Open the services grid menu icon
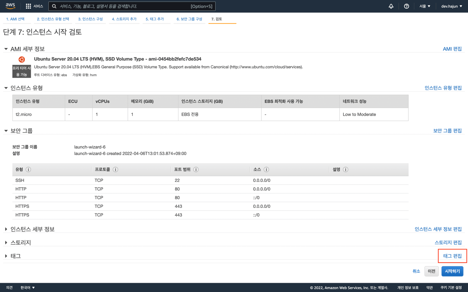The image size is (468, 292). pyautogui.click(x=28, y=6)
